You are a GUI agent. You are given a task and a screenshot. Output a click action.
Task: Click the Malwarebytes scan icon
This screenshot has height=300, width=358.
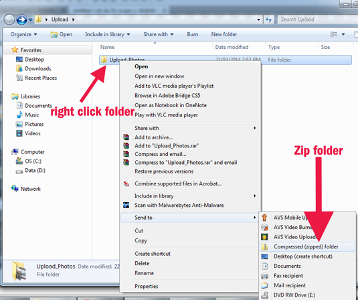tap(126, 205)
